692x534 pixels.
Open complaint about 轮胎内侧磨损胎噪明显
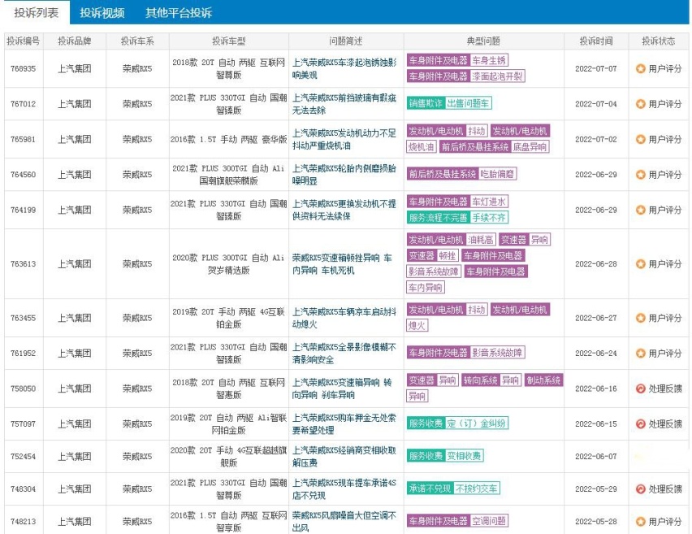(x=344, y=175)
